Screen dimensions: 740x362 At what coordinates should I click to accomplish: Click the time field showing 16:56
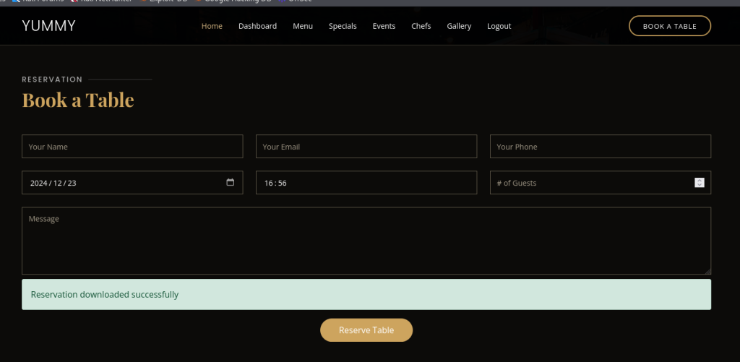[x=366, y=183]
